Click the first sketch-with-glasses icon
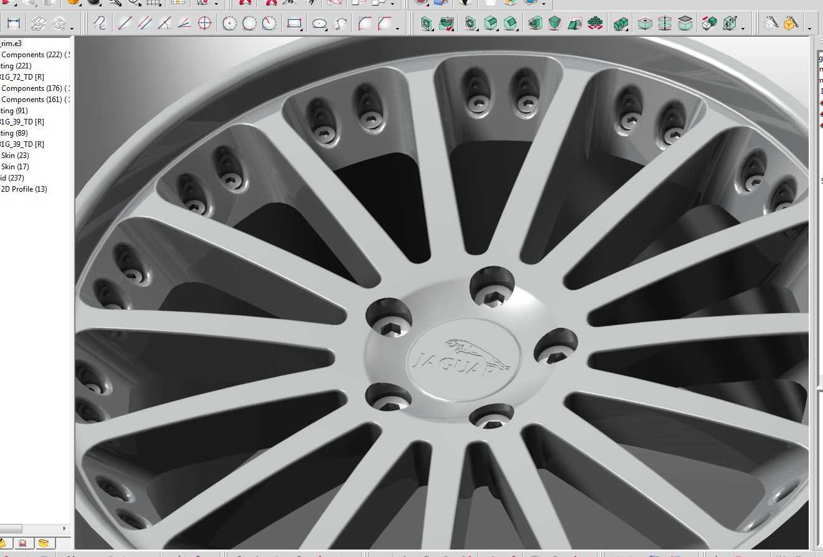This screenshot has width=823, height=557. [x=39, y=24]
